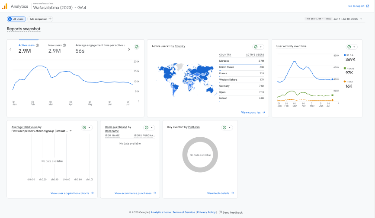Image resolution: width=375 pixels, height=218 pixels.
Task: Click the Ireland row in country table
Action: (241, 98)
